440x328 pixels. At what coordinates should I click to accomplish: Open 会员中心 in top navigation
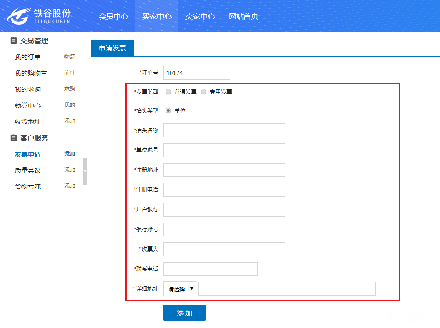pyautogui.click(x=113, y=16)
